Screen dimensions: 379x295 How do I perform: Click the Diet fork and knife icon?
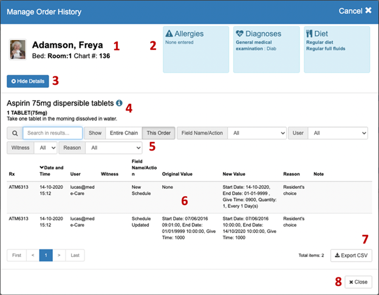(308, 34)
